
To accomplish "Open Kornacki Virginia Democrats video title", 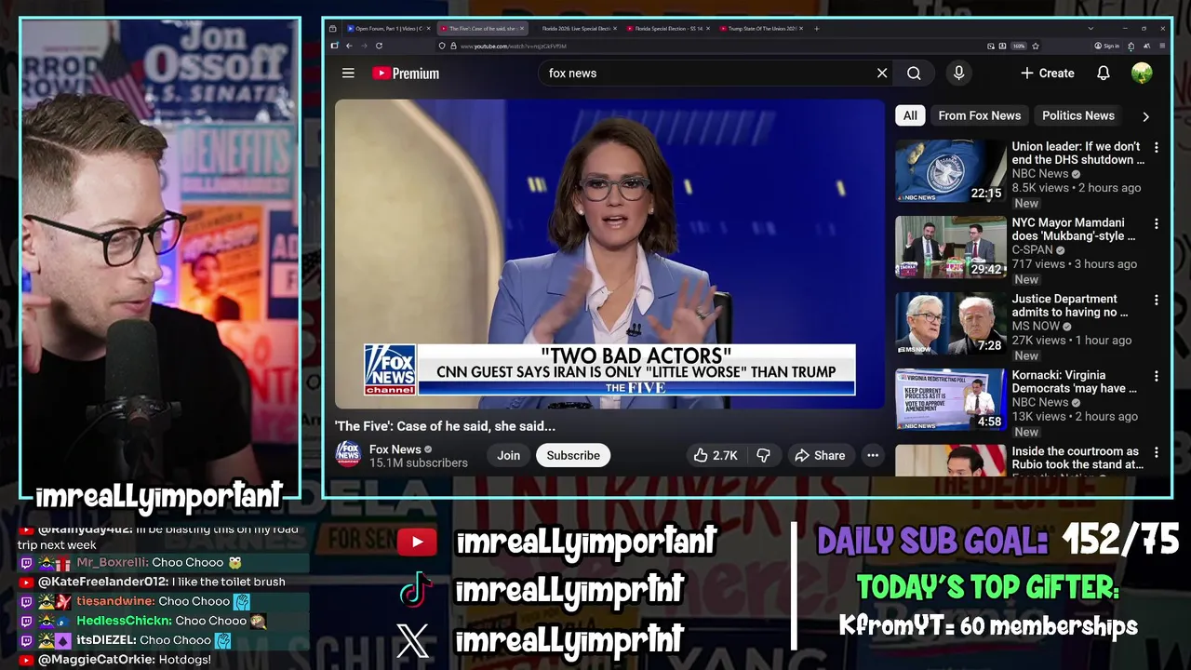I will pyautogui.click(x=1076, y=382).
